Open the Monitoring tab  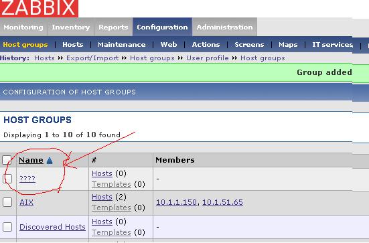point(23,27)
